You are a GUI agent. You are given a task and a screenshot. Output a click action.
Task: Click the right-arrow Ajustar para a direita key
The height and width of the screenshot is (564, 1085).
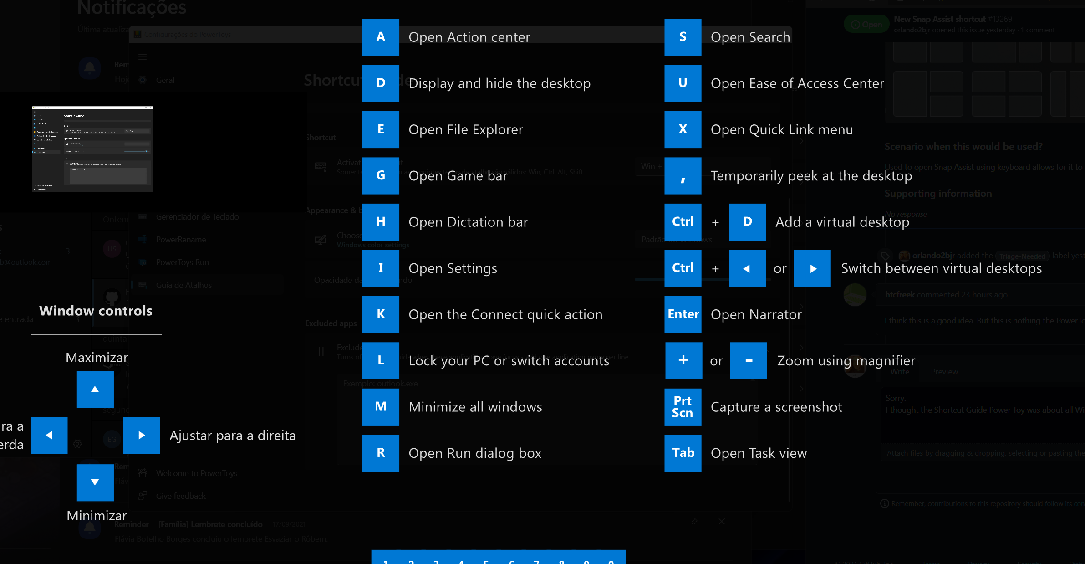pos(141,436)
